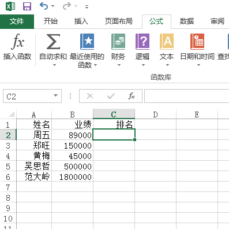Open the 文件 tab
Image resolution: width=229 pixels, height=229 pixels.
click(x=17, y=21)
